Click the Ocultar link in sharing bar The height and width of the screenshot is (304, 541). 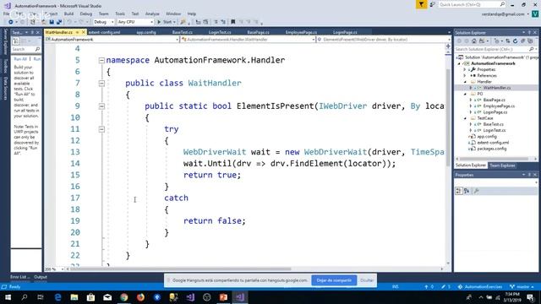click(367, 280)
